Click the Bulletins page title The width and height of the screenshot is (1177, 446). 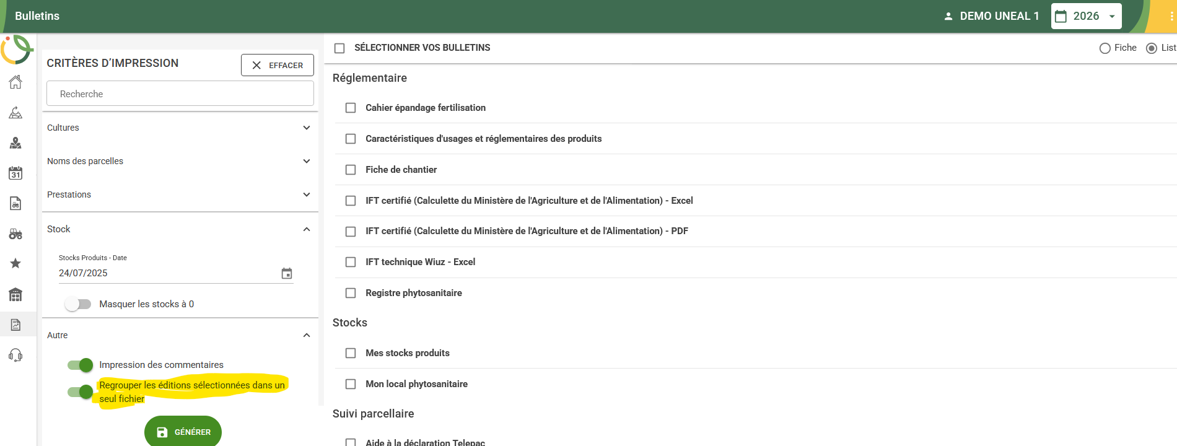coord(37,16)
